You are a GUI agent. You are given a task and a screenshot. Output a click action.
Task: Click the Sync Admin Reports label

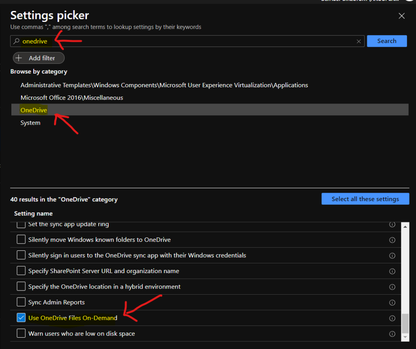(x=56, y=302)
